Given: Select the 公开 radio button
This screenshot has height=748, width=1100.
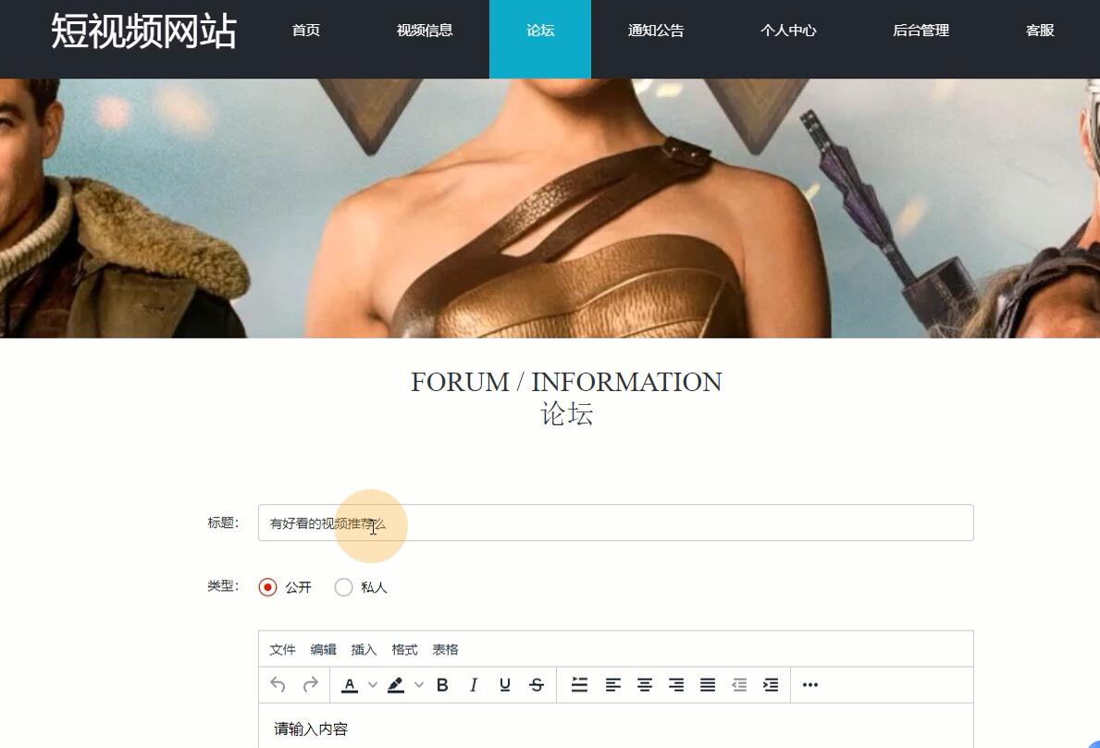Looking at the screenshot, I should coord(268,587).
